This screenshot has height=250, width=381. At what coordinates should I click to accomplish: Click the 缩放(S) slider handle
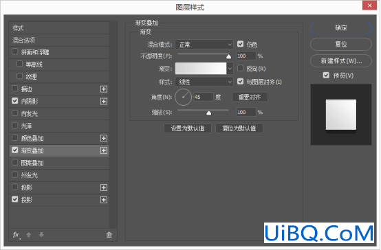pos(208,113)
